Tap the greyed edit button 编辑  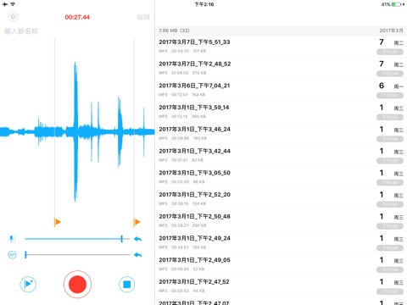pyautogui.click(x=143, y=17)
